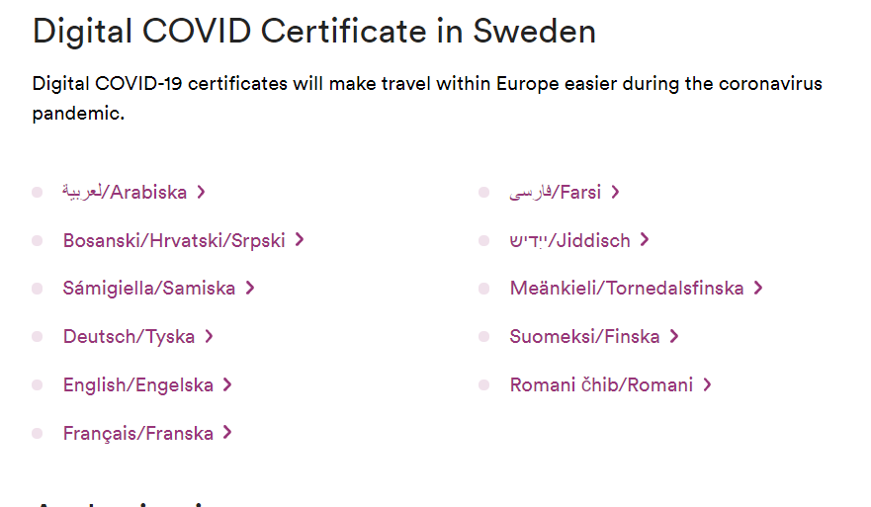Click the arrow icon after Deutsch/Tyska
This screenshot has height=507, width=871.
click(210, 337)
